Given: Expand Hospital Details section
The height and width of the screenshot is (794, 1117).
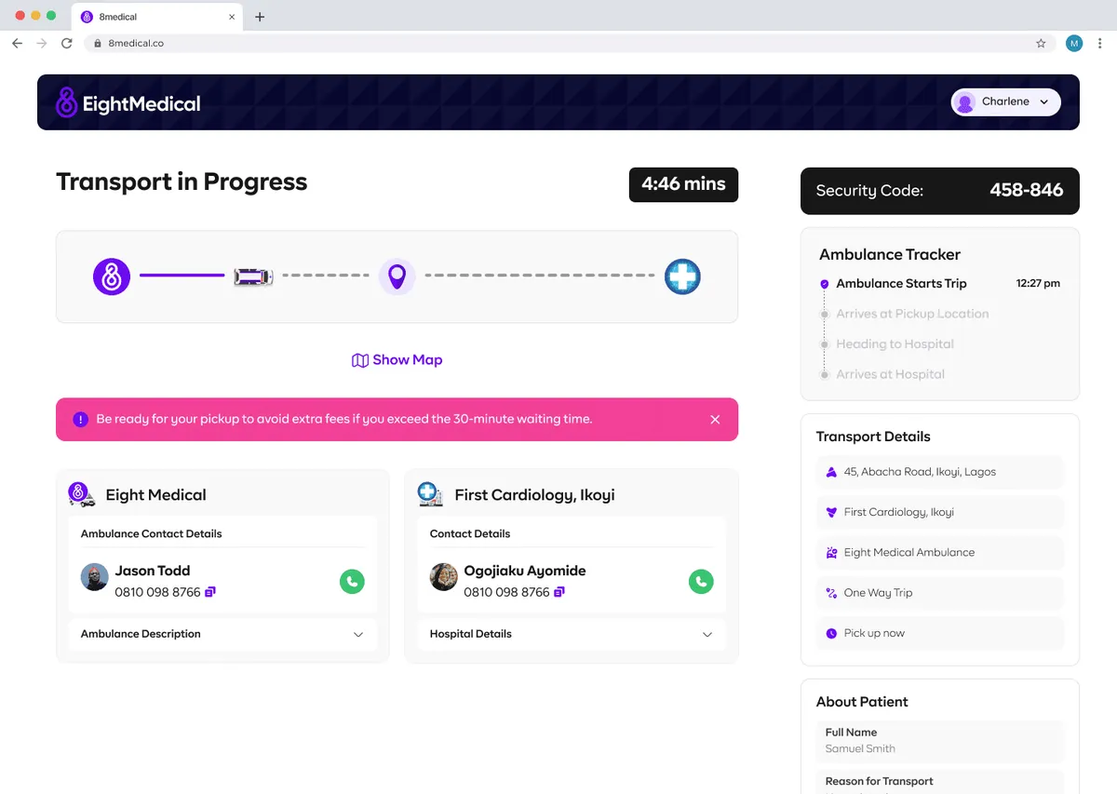Looking at the screenshot, I should [572, 634].
